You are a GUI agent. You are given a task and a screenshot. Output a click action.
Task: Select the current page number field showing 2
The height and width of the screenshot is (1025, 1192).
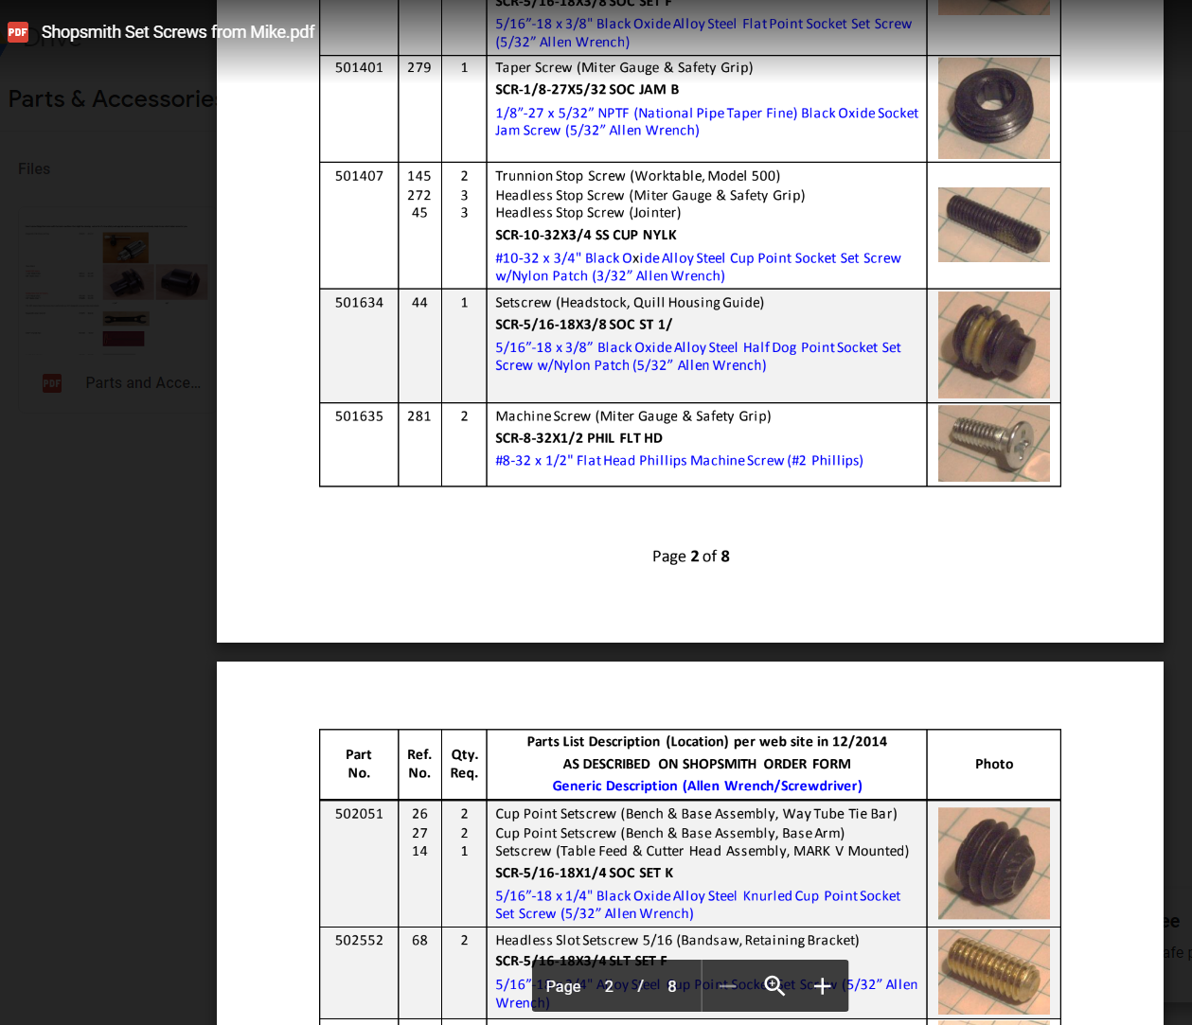tap(609, 986)
